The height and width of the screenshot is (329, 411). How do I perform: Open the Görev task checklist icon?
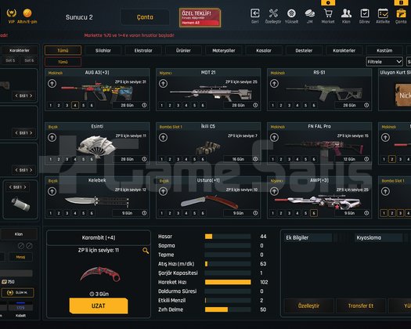click(x=365, y=13)
